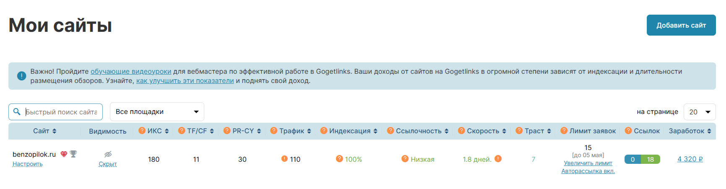Click the help icon beside Траст header

[x=519, y=131]
